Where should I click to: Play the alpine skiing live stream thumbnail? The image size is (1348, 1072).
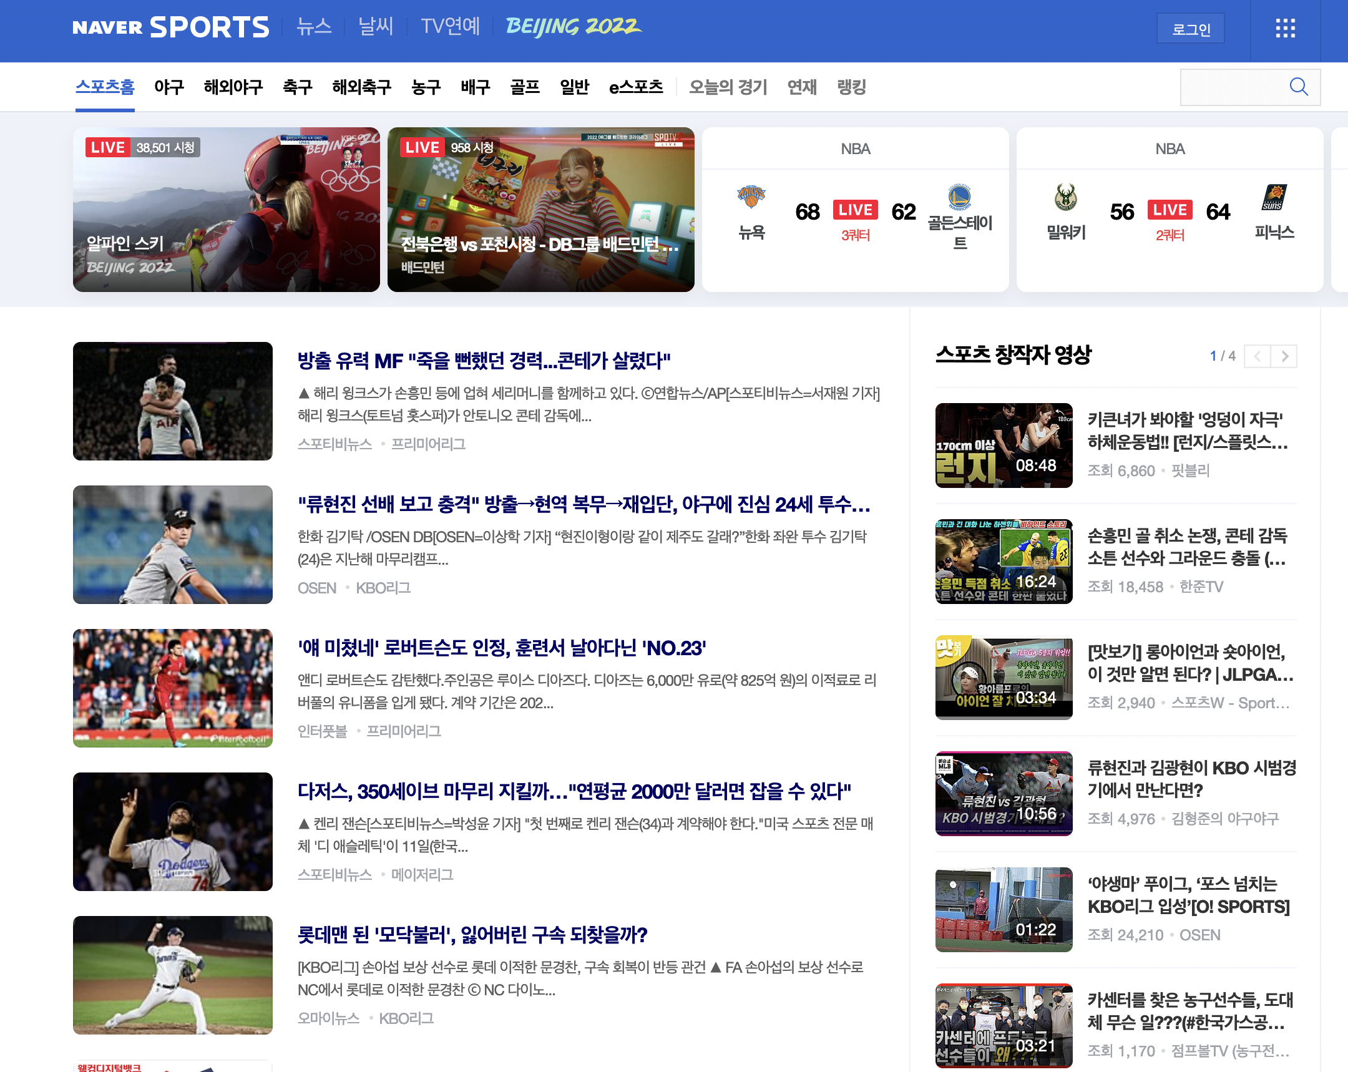(226, 210)
